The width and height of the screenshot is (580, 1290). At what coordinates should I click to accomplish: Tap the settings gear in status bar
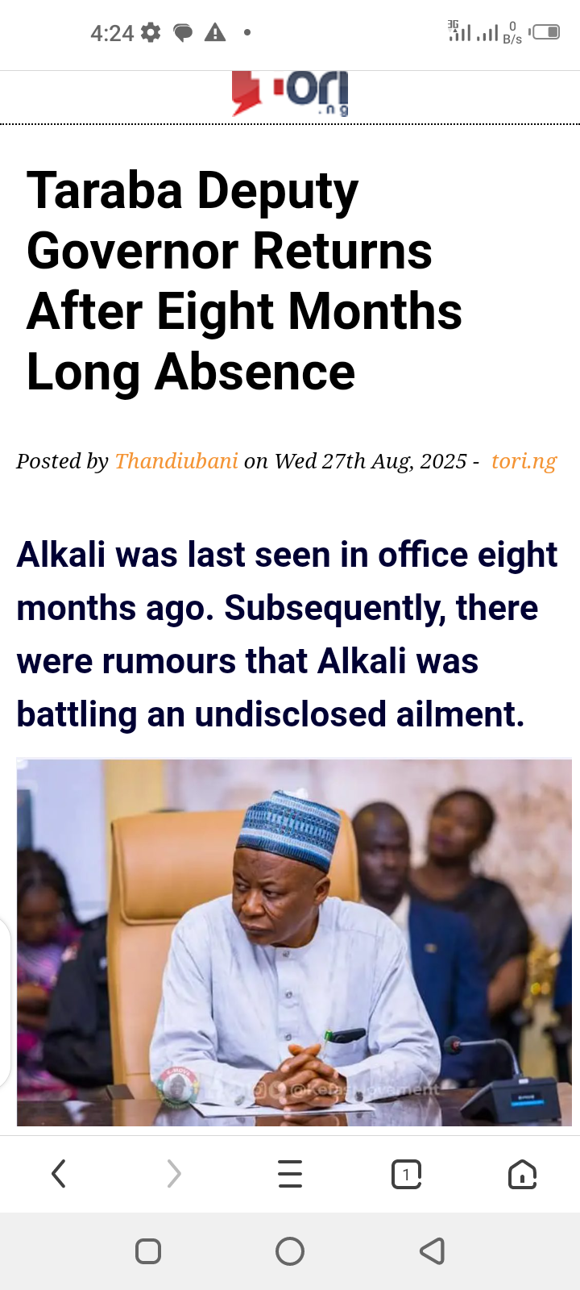151,32
